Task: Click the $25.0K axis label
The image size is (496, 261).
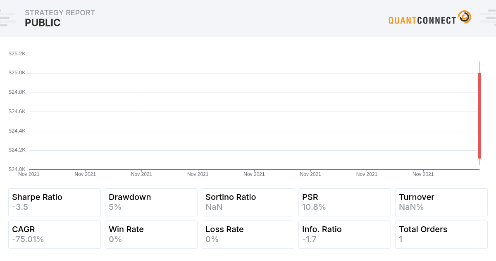Action: point(17,73)
